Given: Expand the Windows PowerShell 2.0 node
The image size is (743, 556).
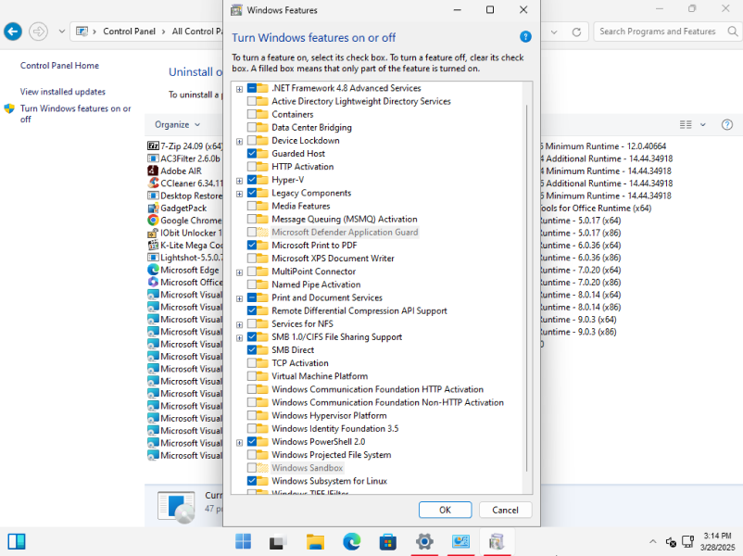Looking at the screenshot, I should tap(239, 443).
